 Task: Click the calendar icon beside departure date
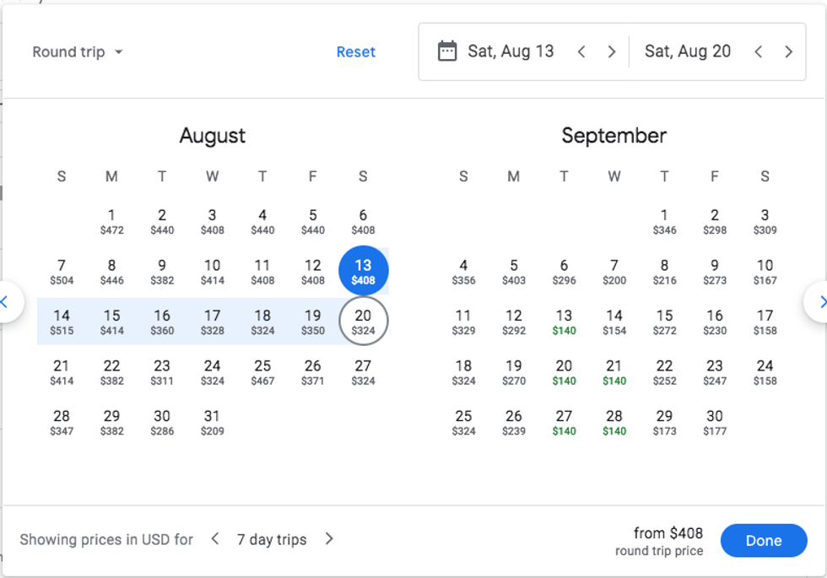[x=446, y=51]
